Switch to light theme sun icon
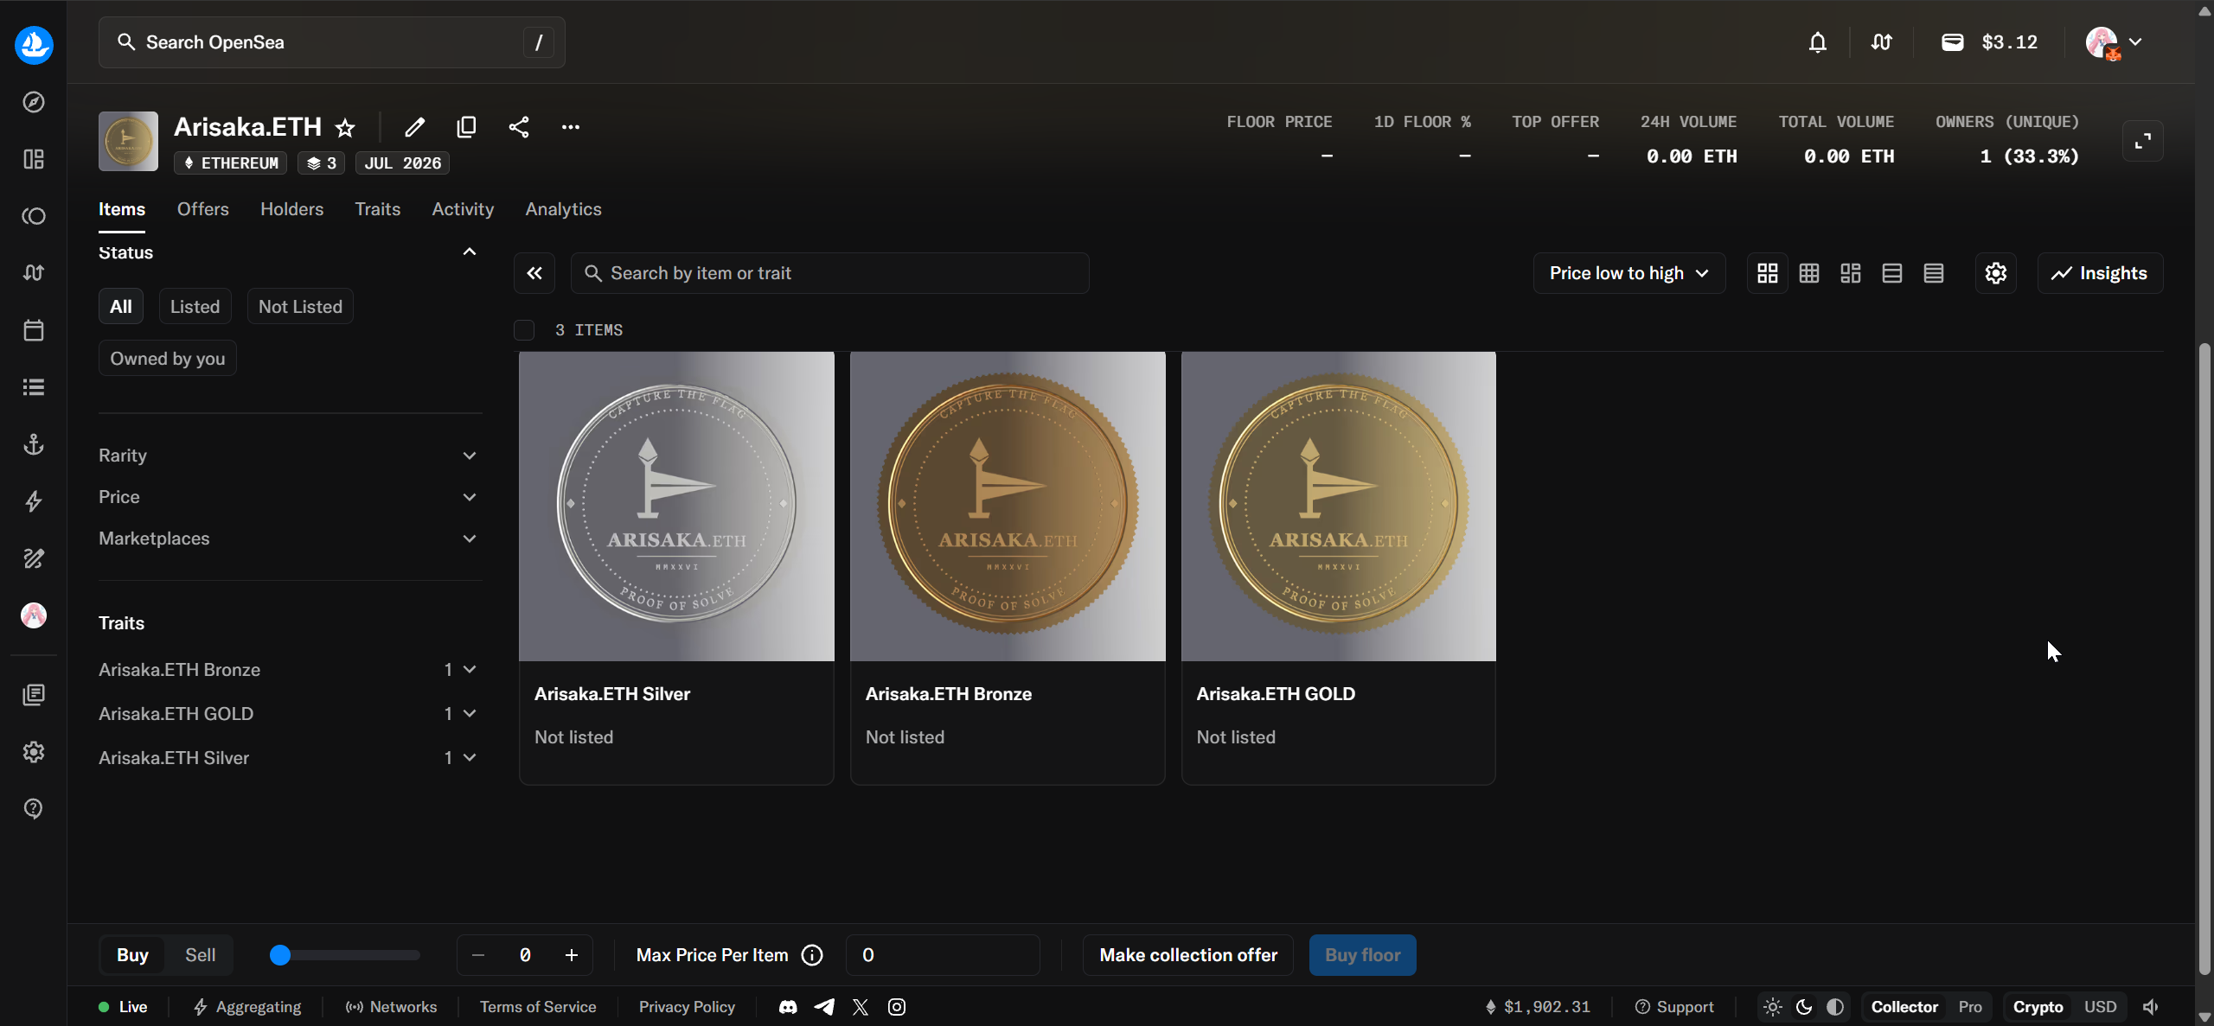The height and width of the screenshot is (1026, 2214). [x=1773, y=1007]
